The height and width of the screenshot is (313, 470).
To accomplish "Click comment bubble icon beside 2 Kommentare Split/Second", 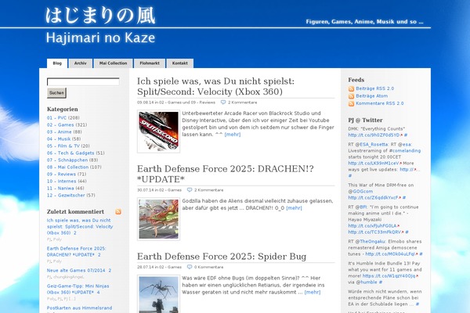I will [223, 103].
